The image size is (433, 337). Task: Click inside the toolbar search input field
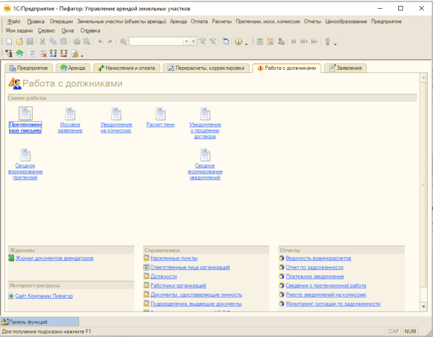[x=156, y=42]
